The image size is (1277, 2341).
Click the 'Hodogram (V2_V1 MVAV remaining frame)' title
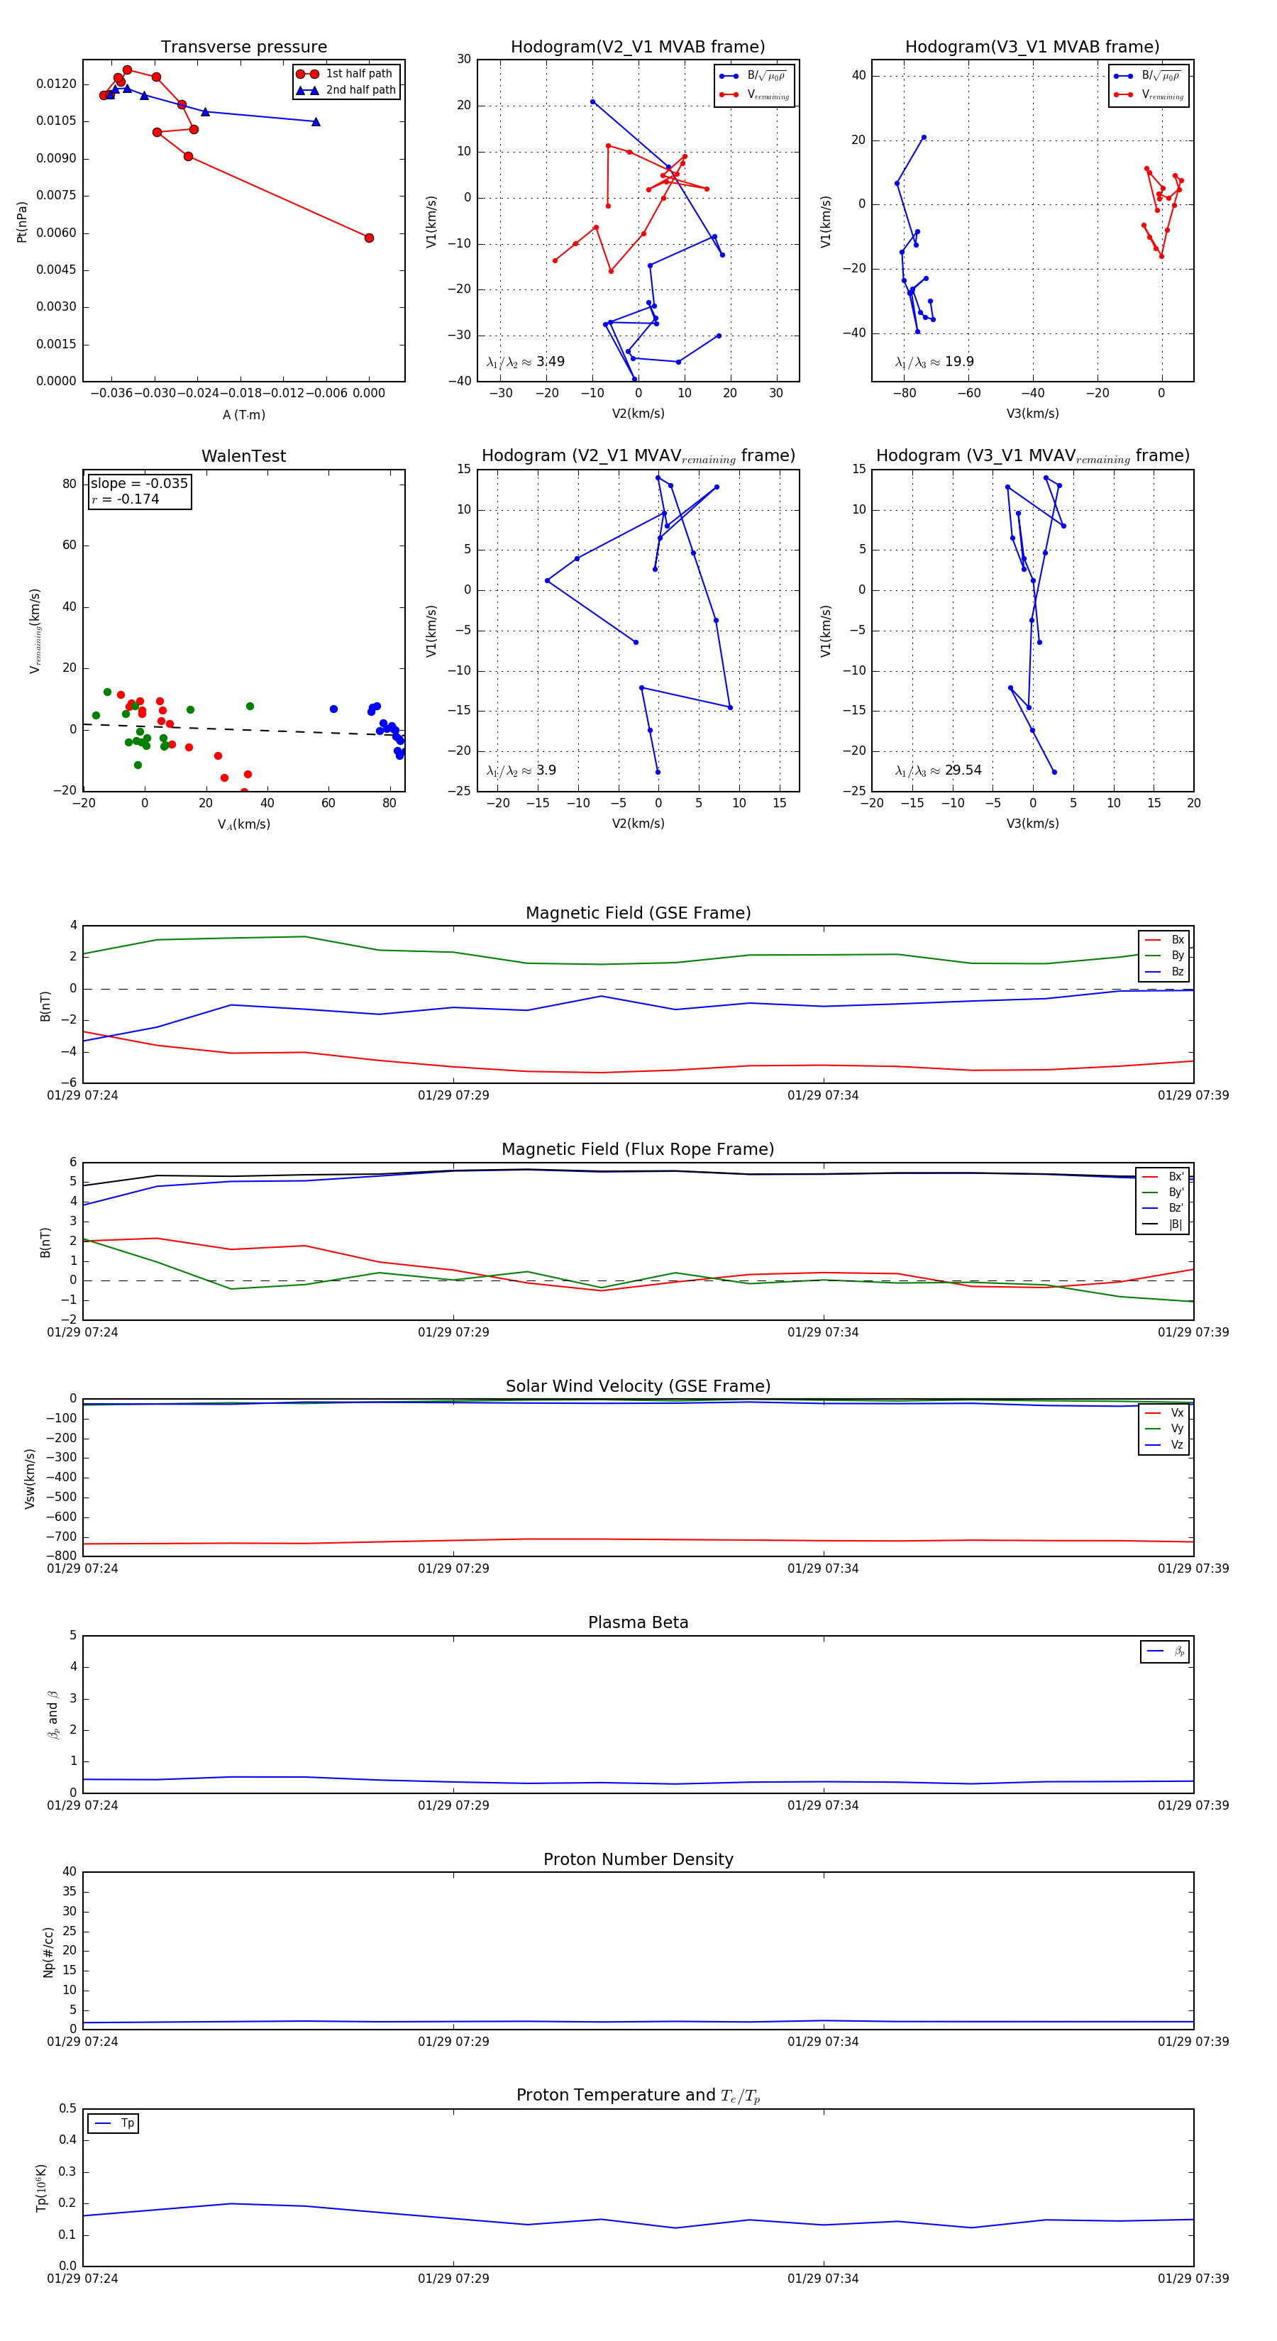tap(638, 456)
